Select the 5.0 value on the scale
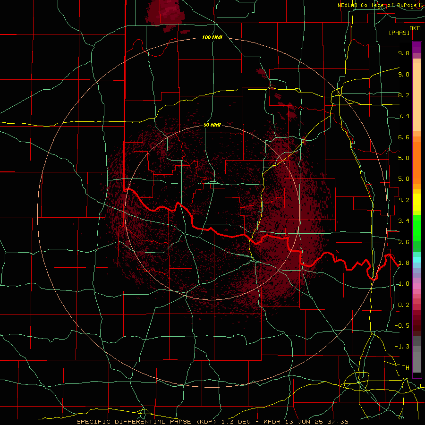This screenshot has height=425, width=425. tap(404, 179)
